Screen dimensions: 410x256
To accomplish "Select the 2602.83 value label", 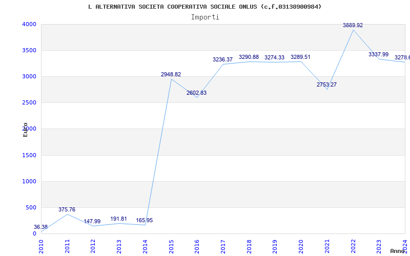I will [196, 93].
